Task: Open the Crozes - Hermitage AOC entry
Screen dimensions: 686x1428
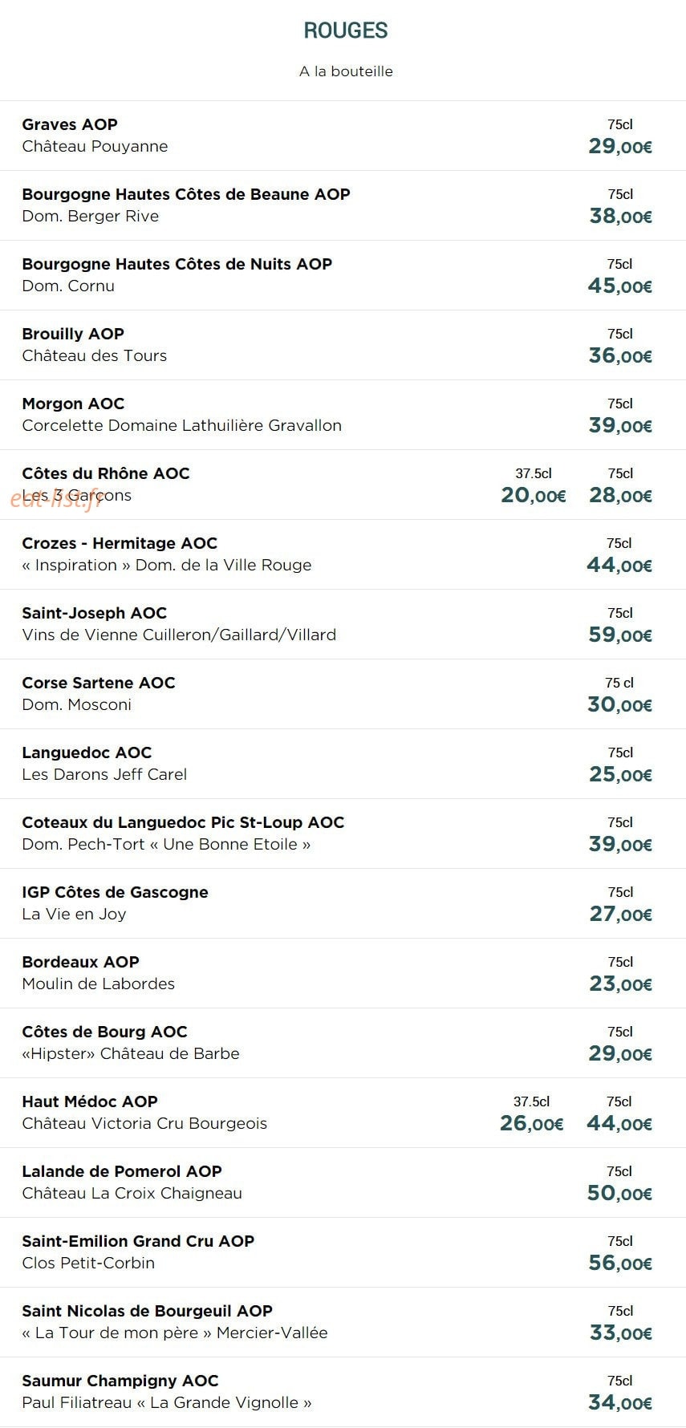Action: tap(343, 554)
